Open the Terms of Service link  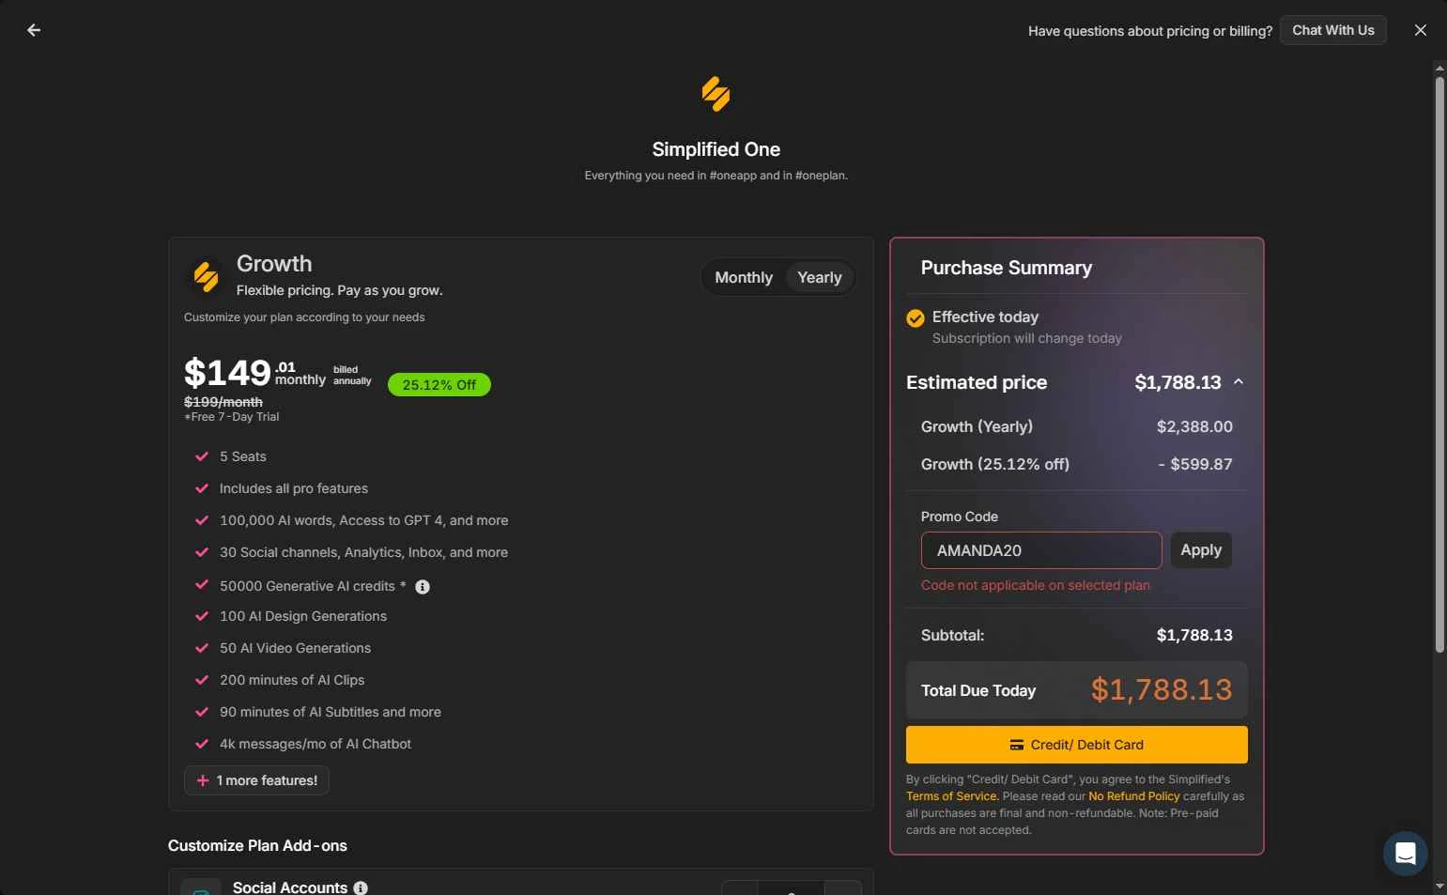951,796
